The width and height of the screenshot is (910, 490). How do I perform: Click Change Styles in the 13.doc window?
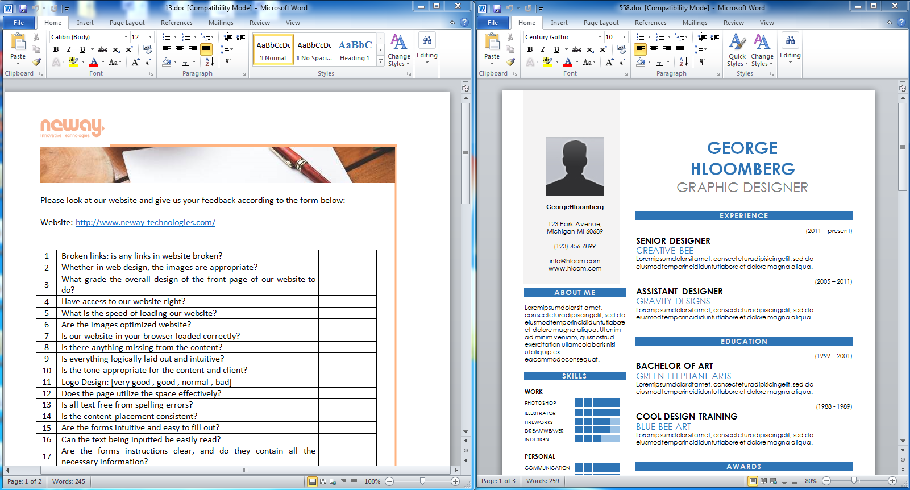pyautogui.click(x=398, y=49)
